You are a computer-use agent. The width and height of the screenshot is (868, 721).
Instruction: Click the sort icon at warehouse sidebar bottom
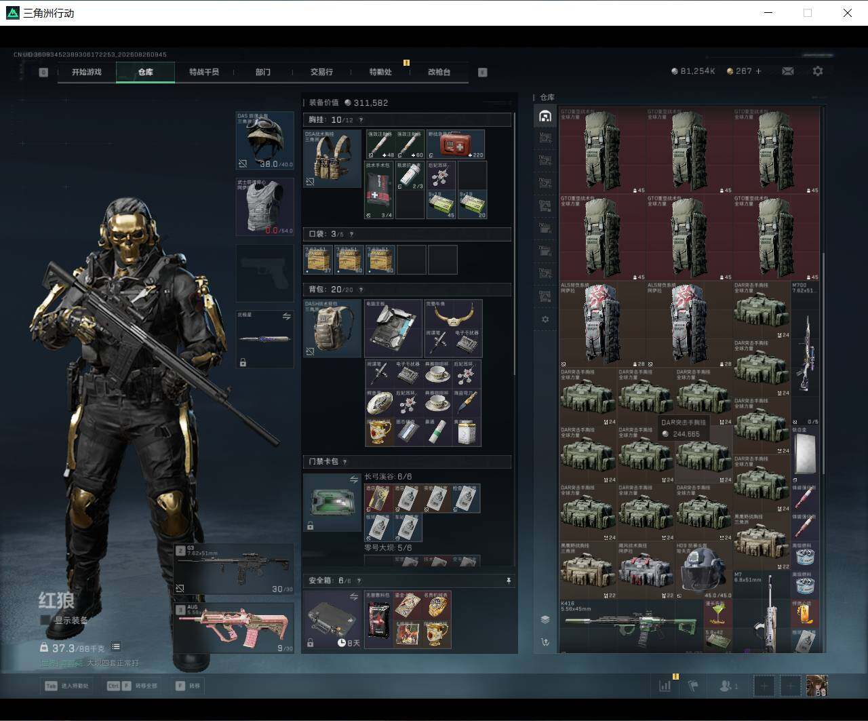click(x=545, y=642)
